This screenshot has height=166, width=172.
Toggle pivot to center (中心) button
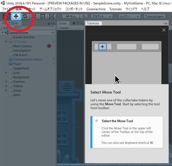(71, 16)
